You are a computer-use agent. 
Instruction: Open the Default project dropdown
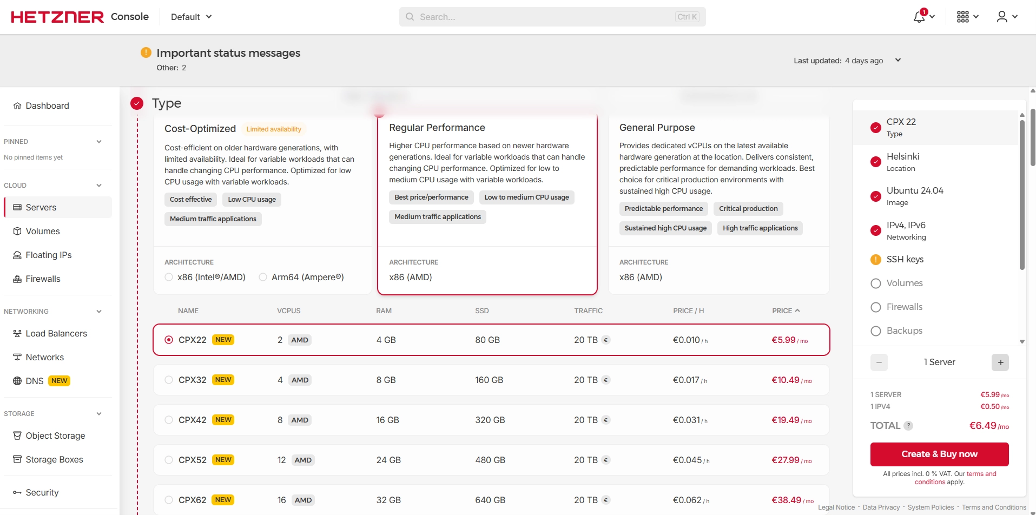pyautogui.click(x=191, y=17)
